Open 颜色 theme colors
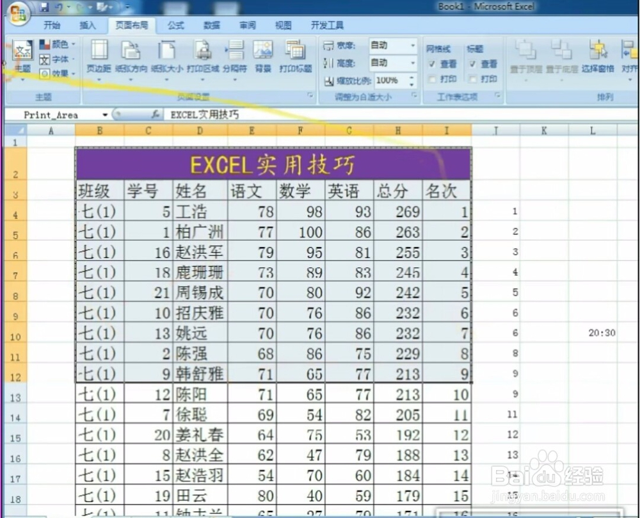640x518 pixels. click(57, 44)
